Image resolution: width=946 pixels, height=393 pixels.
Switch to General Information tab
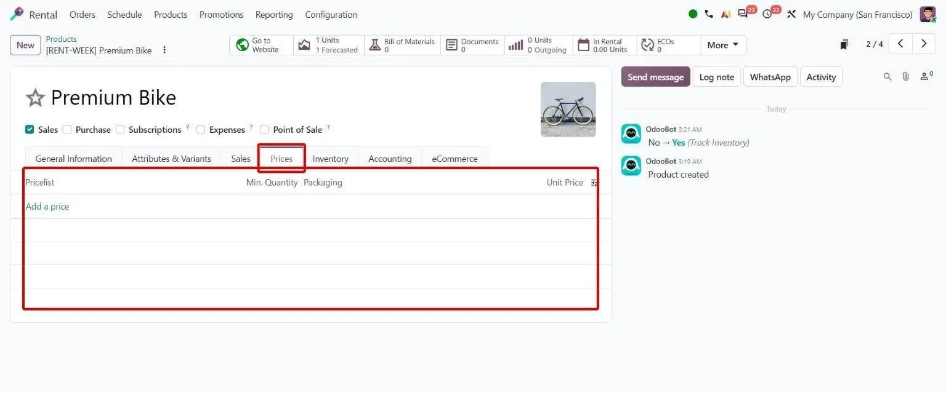(x=73, y=159)
